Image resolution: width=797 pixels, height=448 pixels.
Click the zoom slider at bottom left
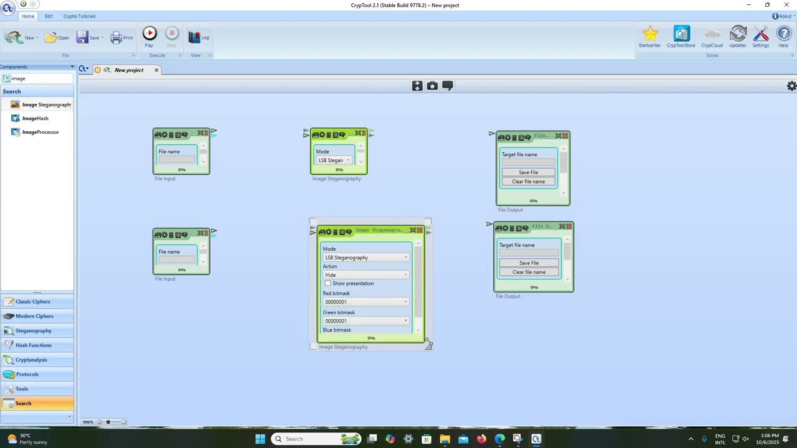point(108,422)
